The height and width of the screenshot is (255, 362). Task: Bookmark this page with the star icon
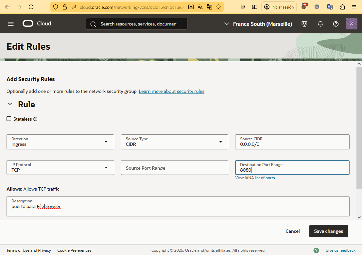click(218, 7)
